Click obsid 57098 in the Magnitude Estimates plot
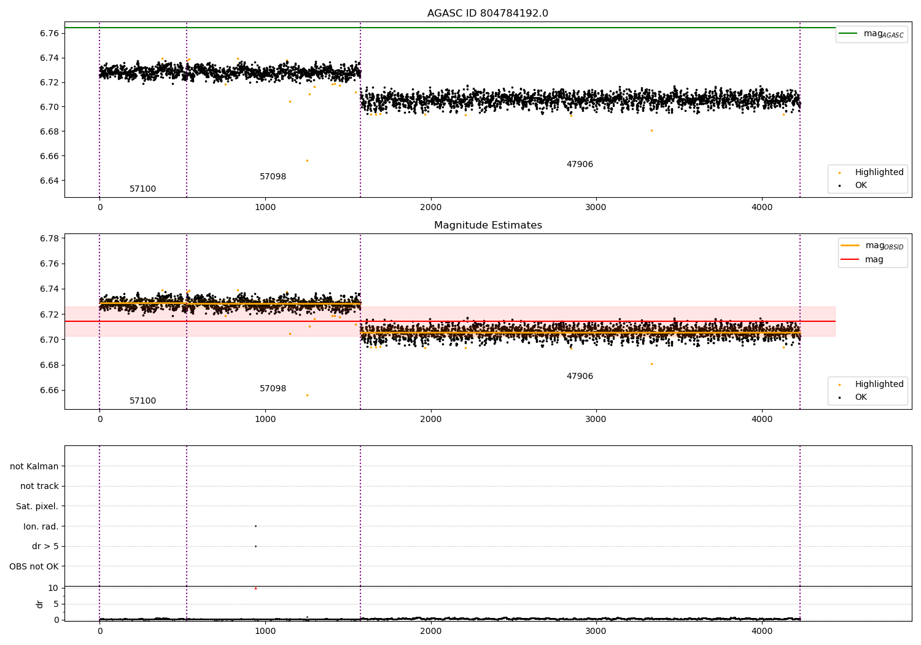This screenshot has height=645, width=921. pyautogui.click(x=273, y=389)
